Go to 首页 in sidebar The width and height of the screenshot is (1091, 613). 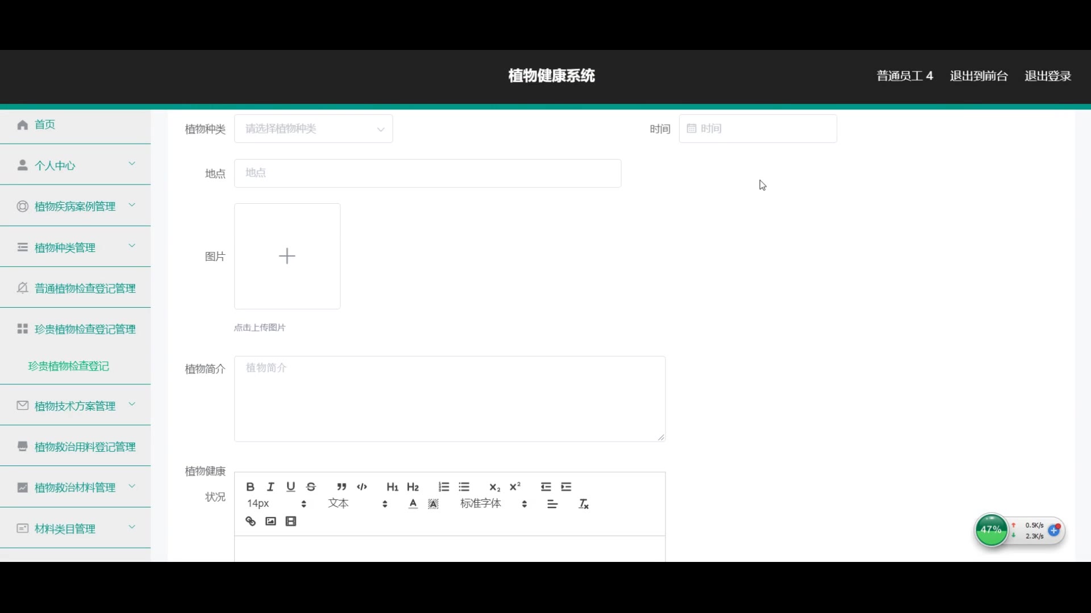[x=45, y=124]
